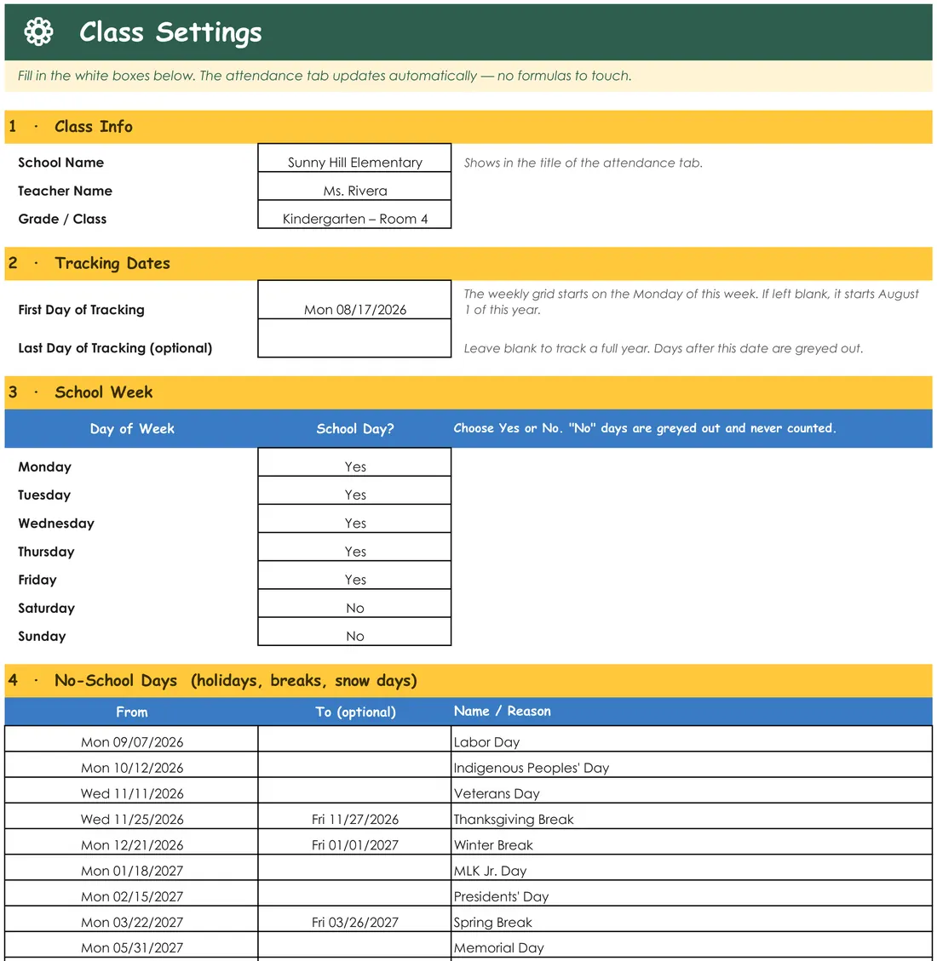Select the From cell 'Mon 02/15/2027'
Viewport: 937px width, 961px height.
point(131,894)
